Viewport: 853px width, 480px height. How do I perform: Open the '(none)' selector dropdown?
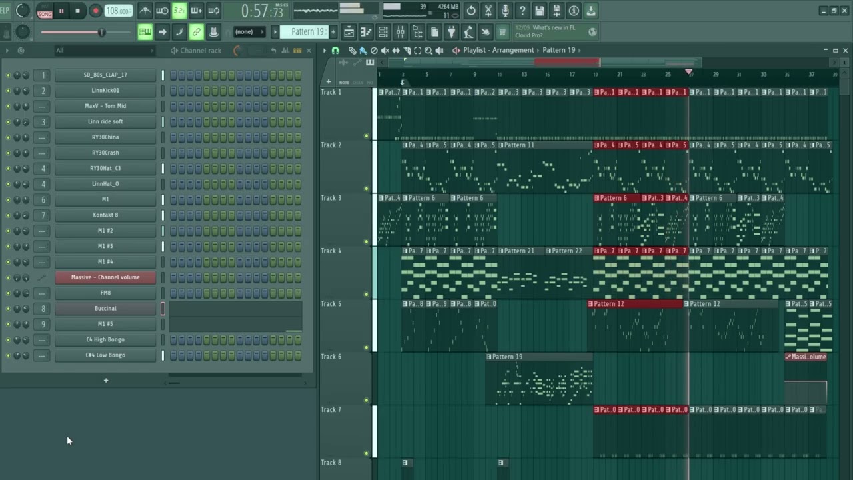(x=249, y=32)
